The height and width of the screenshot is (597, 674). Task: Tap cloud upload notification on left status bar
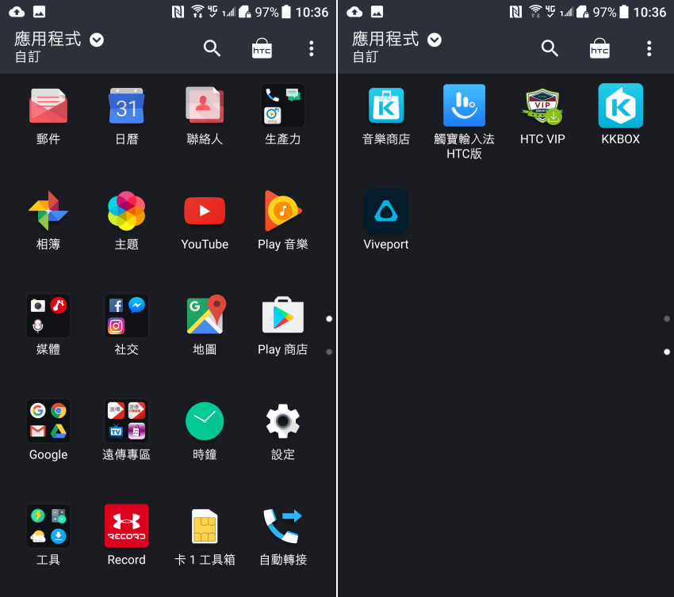click(17, 12)
